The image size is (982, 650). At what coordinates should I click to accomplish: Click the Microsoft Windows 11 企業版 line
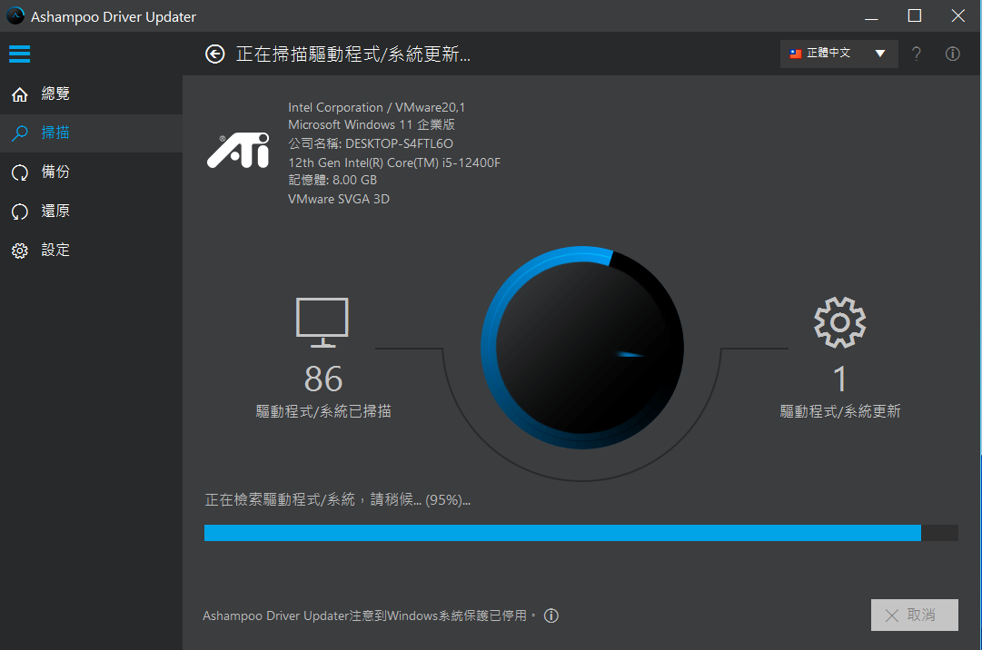(x=372, y=125)
